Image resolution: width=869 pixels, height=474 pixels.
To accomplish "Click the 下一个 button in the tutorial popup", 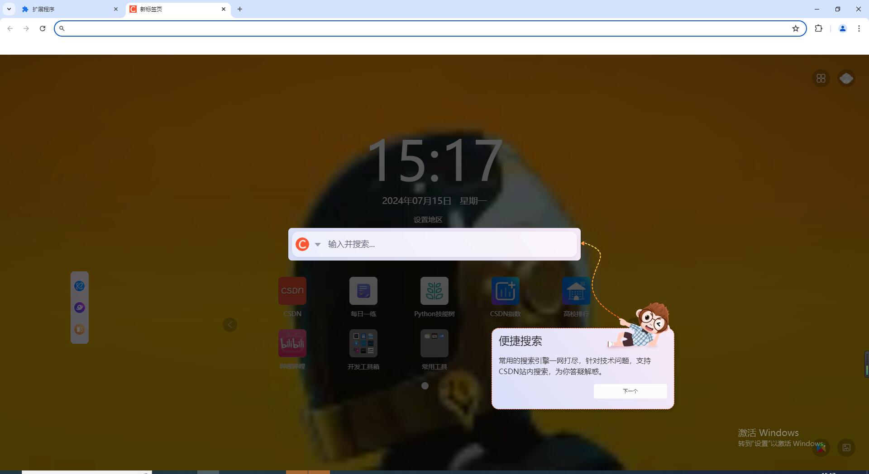I will 630,391.
